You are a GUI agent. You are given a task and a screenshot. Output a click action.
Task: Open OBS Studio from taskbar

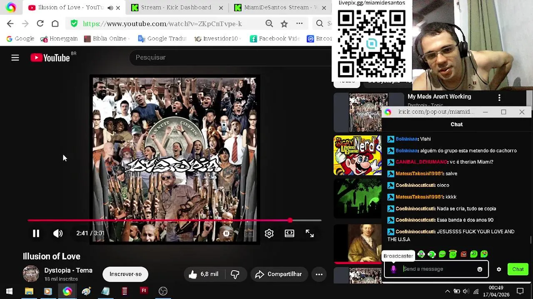pyautogui.click(x=163, y=291)
